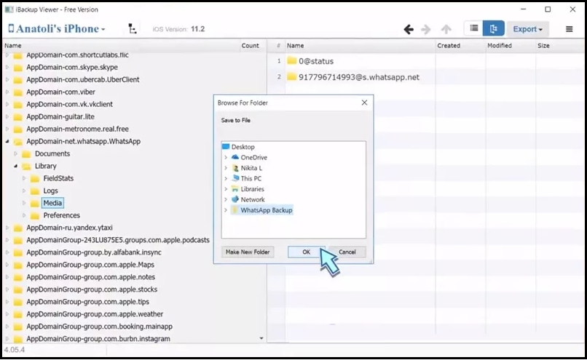Select AppDomain-com.vk.vkclient

click(x=69, y=104)
